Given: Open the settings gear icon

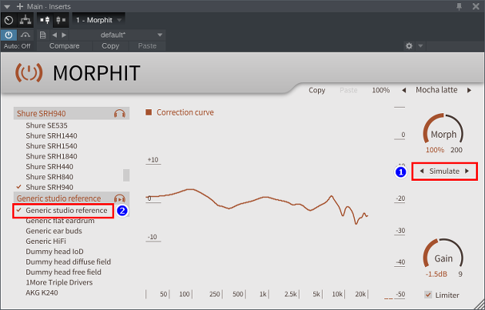Looking at the screenshot, I should click(x=409, y=46).
